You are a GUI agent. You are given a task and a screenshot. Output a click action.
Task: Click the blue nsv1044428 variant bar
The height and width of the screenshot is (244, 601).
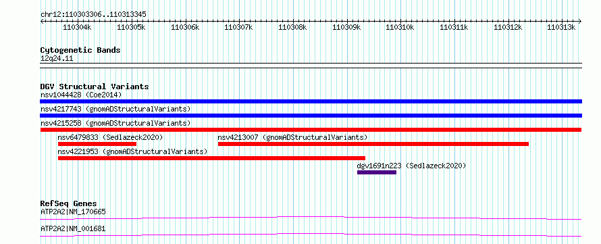(x=311, y=101)
